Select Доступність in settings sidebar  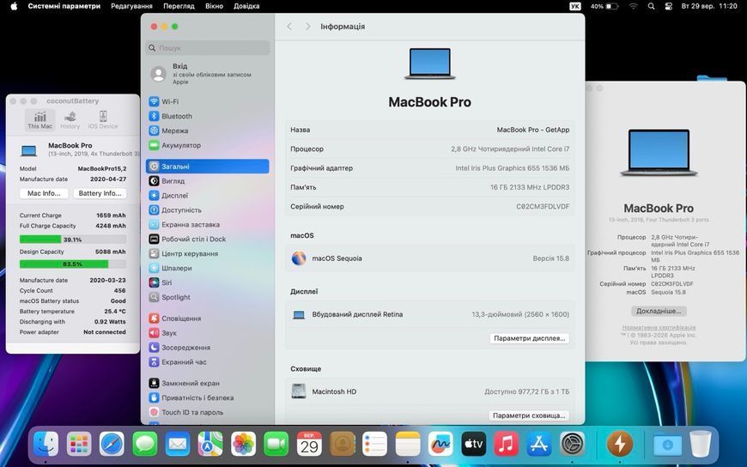tap(207, 210)
